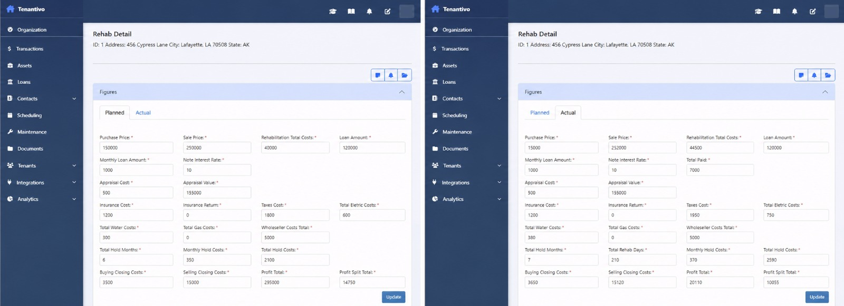
Task: Collapse the Figures panel in the right window
Action: tap(825, 92)
